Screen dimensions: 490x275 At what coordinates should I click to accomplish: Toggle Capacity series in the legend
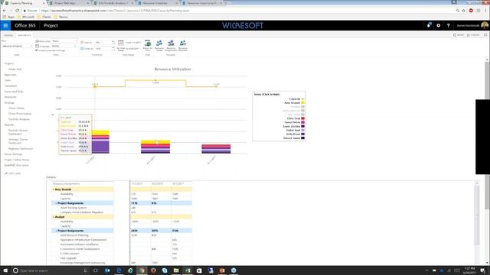(296, 99)
